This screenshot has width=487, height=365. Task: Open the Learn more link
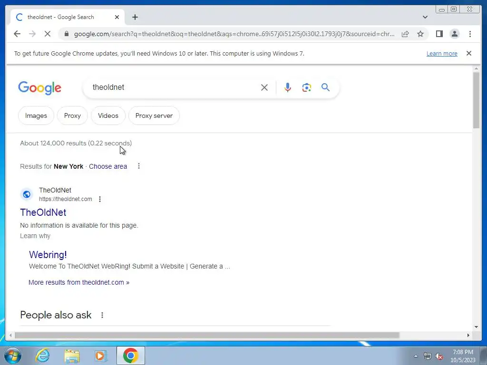point(442,53)
